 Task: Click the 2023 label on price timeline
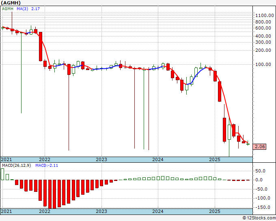point(101,159)
